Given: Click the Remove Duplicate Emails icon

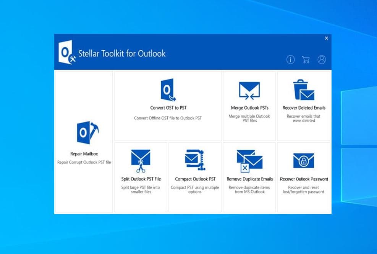Looking at the screenshot, I should [249, 161].
